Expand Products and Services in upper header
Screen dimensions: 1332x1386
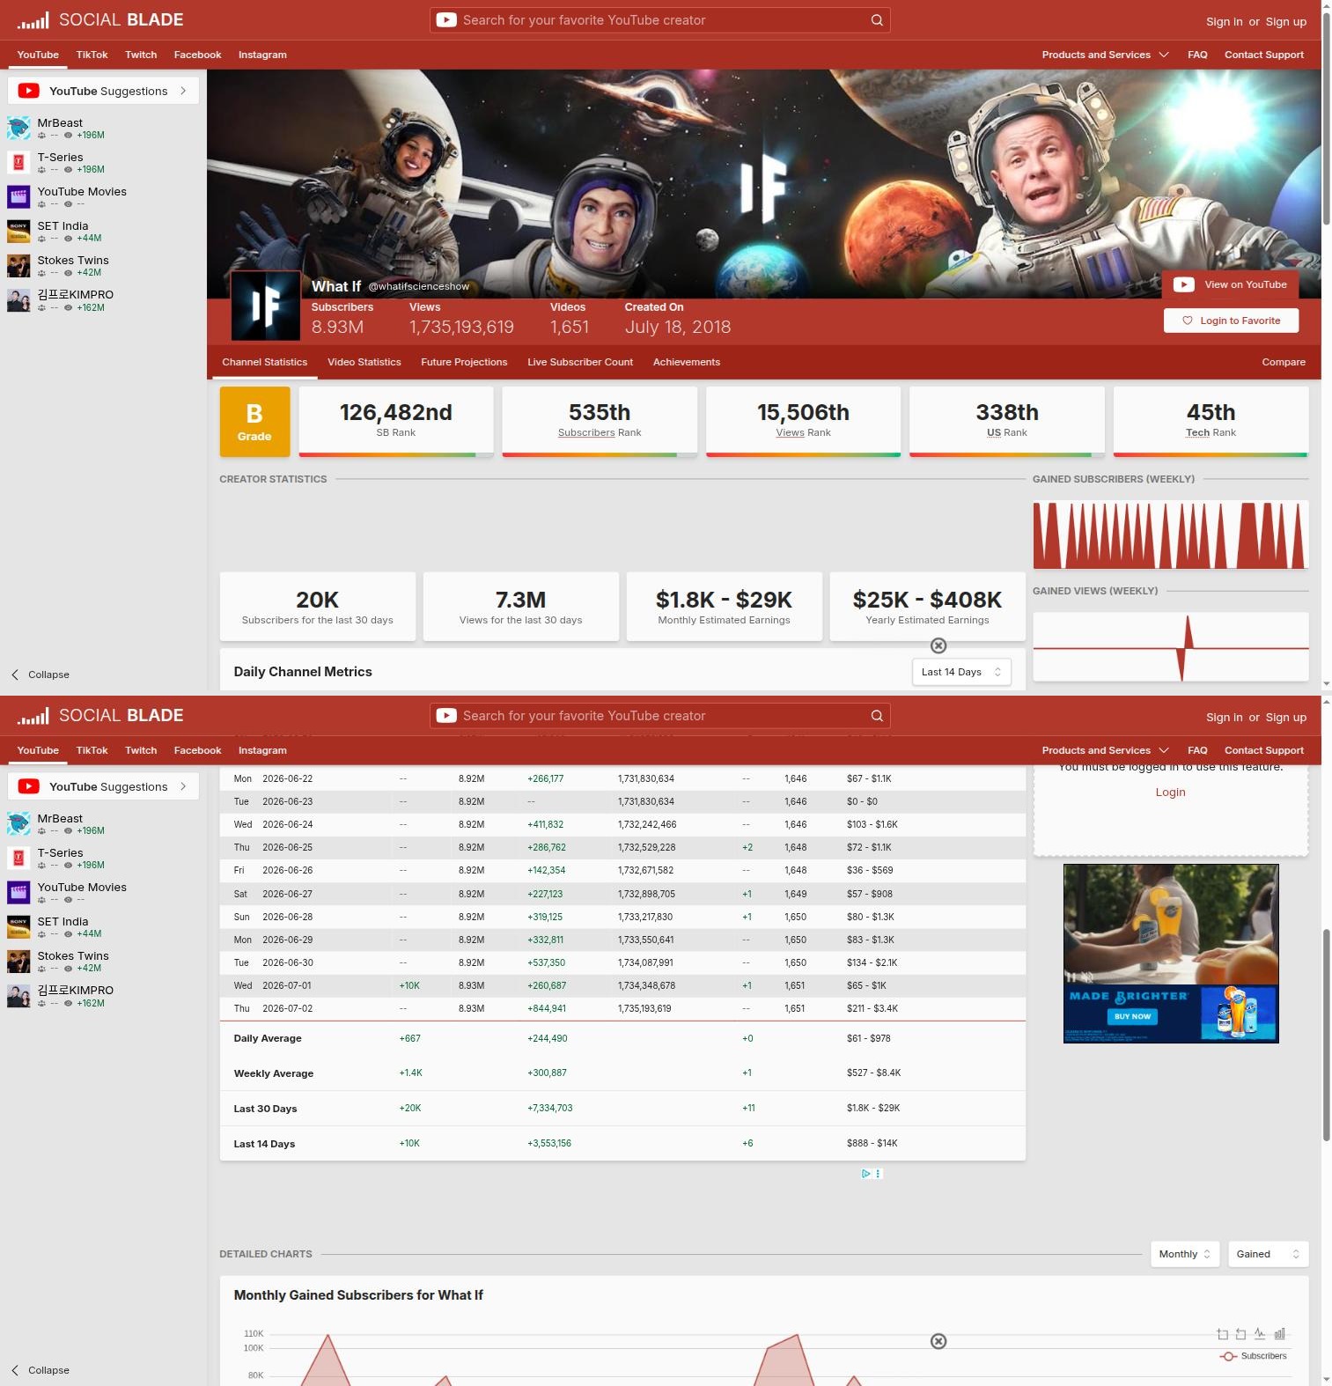[x=1105, y=55]
